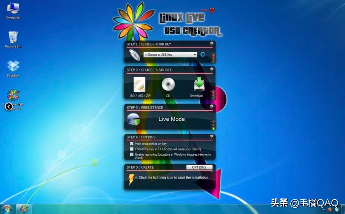
Task: Click the USB stick icon in Step 1
Action: tap(134, 54)
